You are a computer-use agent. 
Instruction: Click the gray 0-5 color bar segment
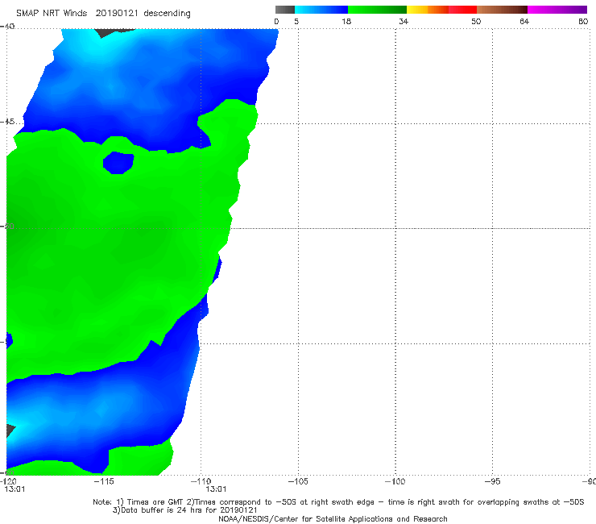285,10
